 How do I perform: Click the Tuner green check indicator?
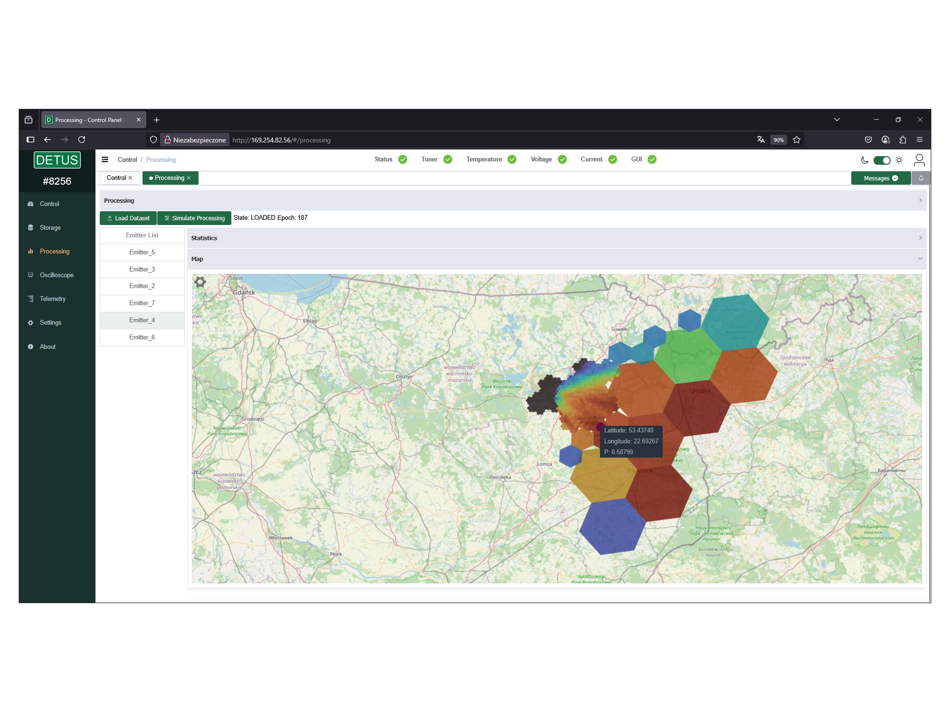[x=448, y=159]
